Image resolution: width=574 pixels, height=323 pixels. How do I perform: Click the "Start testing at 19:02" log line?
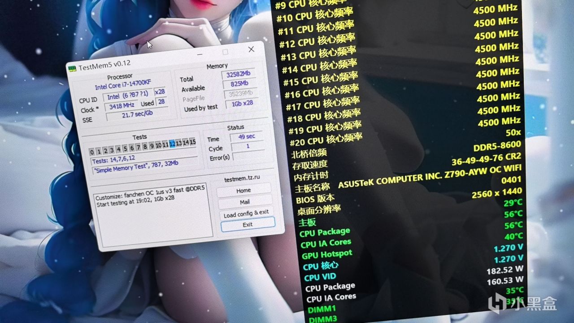[x=135, y=201]
